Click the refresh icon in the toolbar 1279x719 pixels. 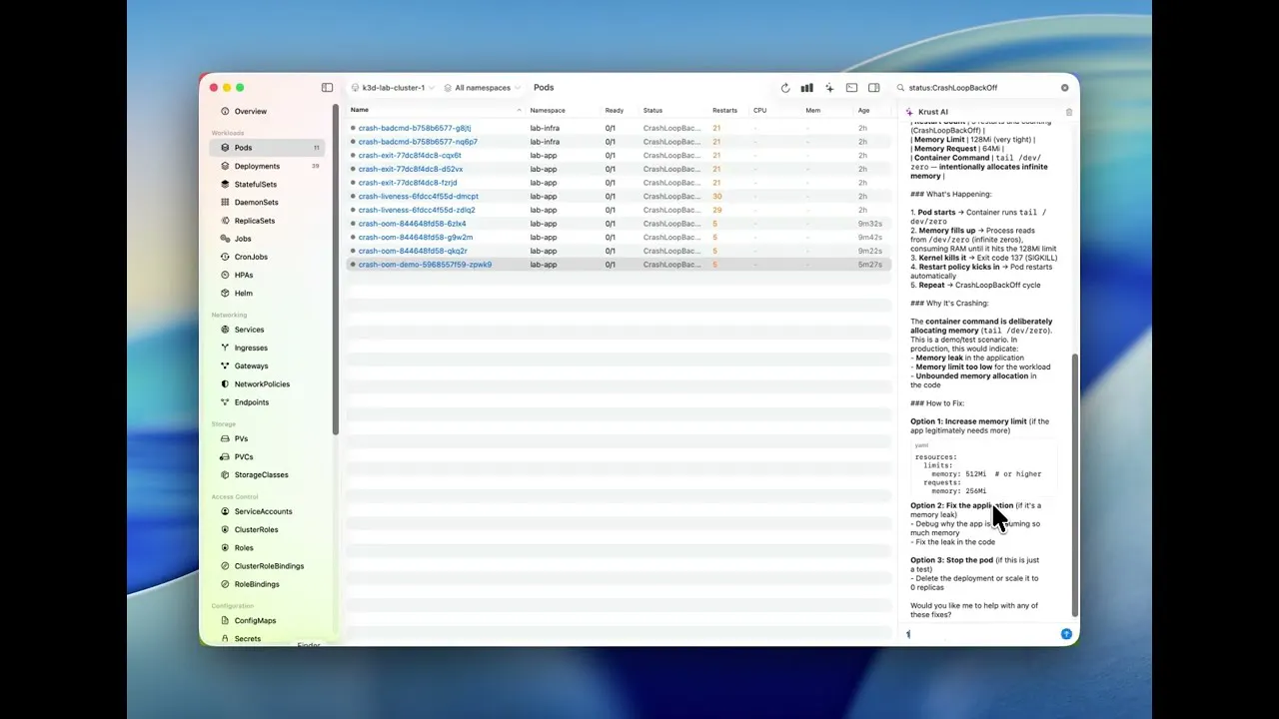point(785,88)
